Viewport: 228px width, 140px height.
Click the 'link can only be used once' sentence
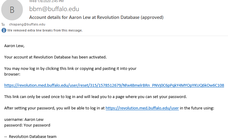pos(95,97)
